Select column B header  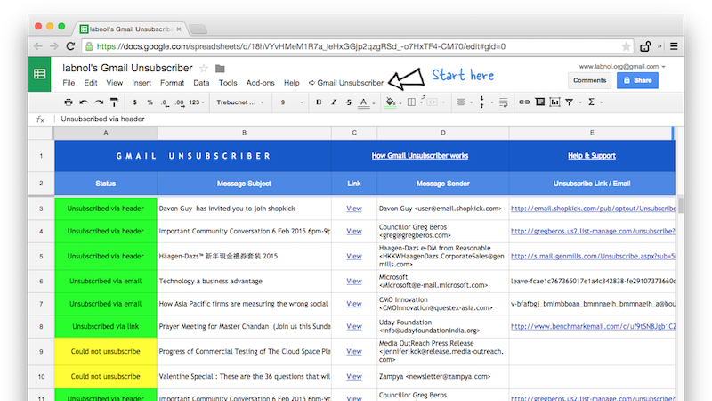click(x=244, y=133)
